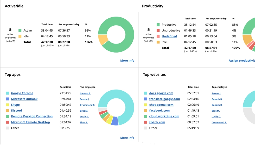This screenshot has width=255, height=145.
Task: Select employee Drummond R. beside Skype
Action: point(87,105)
